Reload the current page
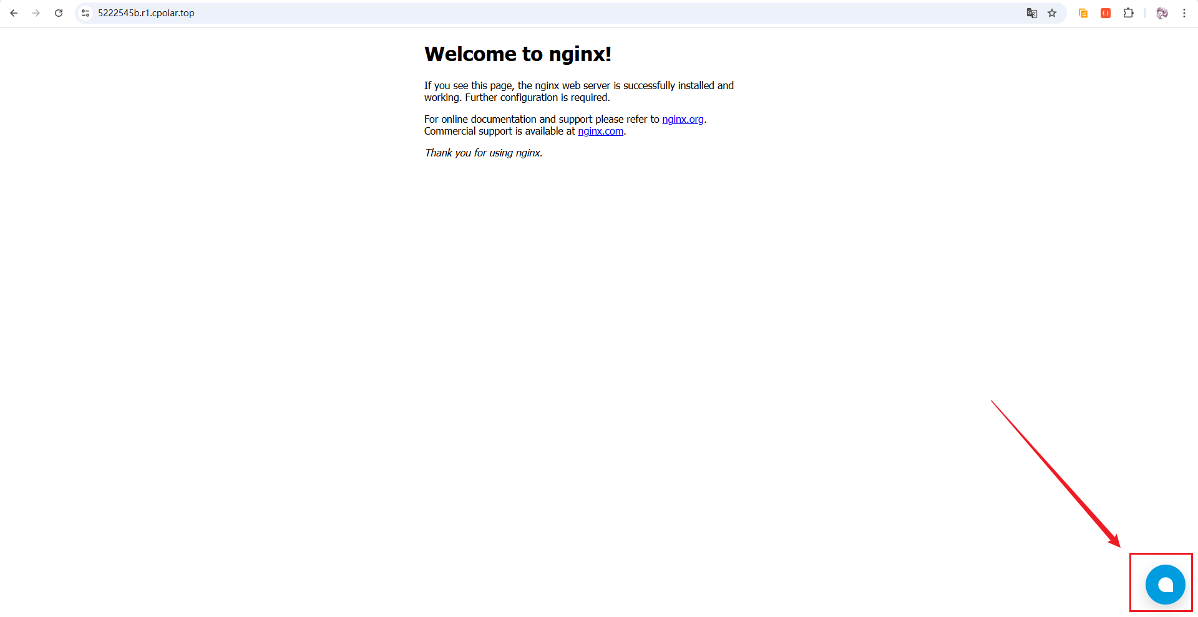Image resolution: width=1198 pixels, height=617 pixels. [x=59, y=13]
